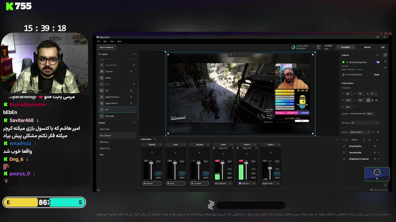
Task: Click the Go offline button
Action: pos(345,47)
